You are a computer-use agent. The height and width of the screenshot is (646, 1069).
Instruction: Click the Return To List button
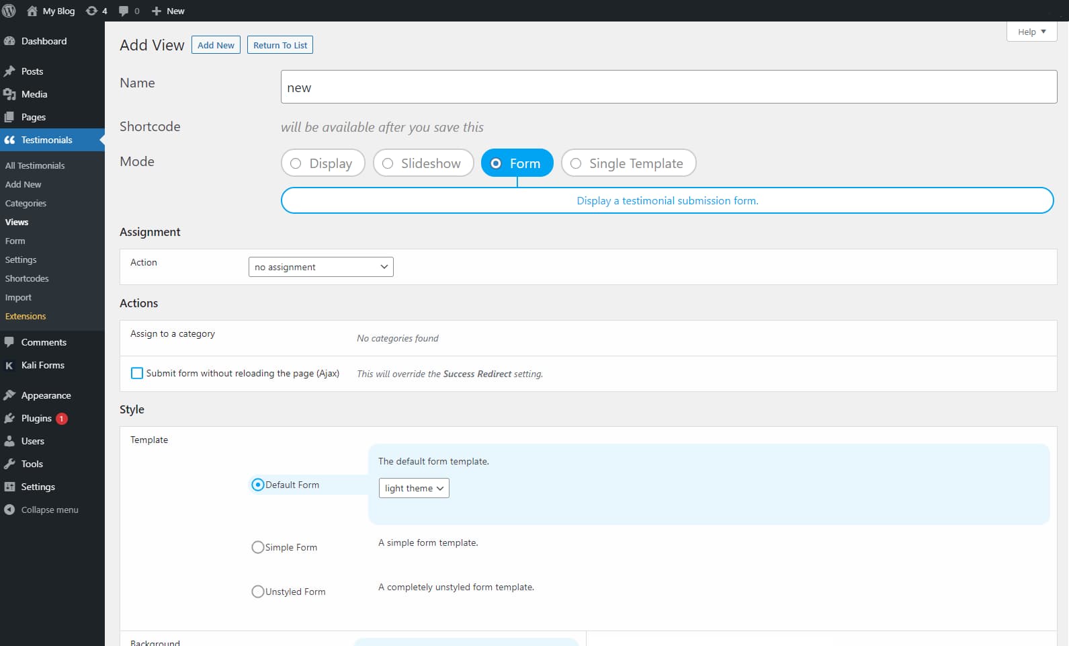[x=280, y=45]
